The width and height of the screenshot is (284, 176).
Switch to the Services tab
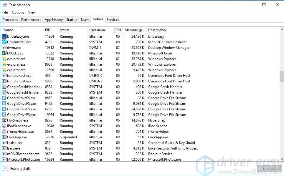[113, 19]
